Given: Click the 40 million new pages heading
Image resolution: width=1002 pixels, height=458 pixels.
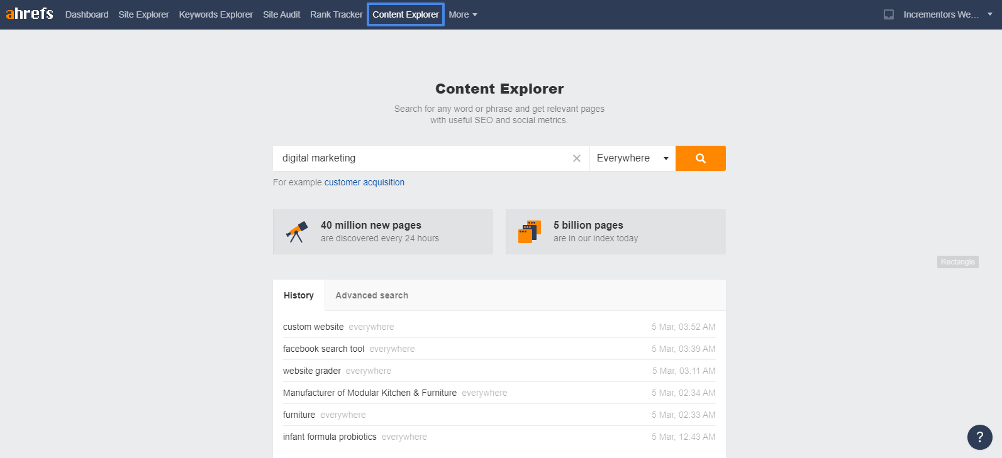Looking at the screenshot, I should coord(371,225).
